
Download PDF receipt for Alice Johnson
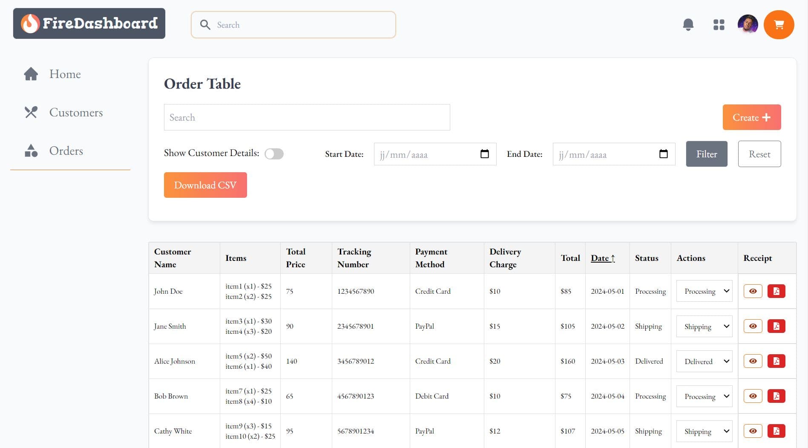click(776, 361)
